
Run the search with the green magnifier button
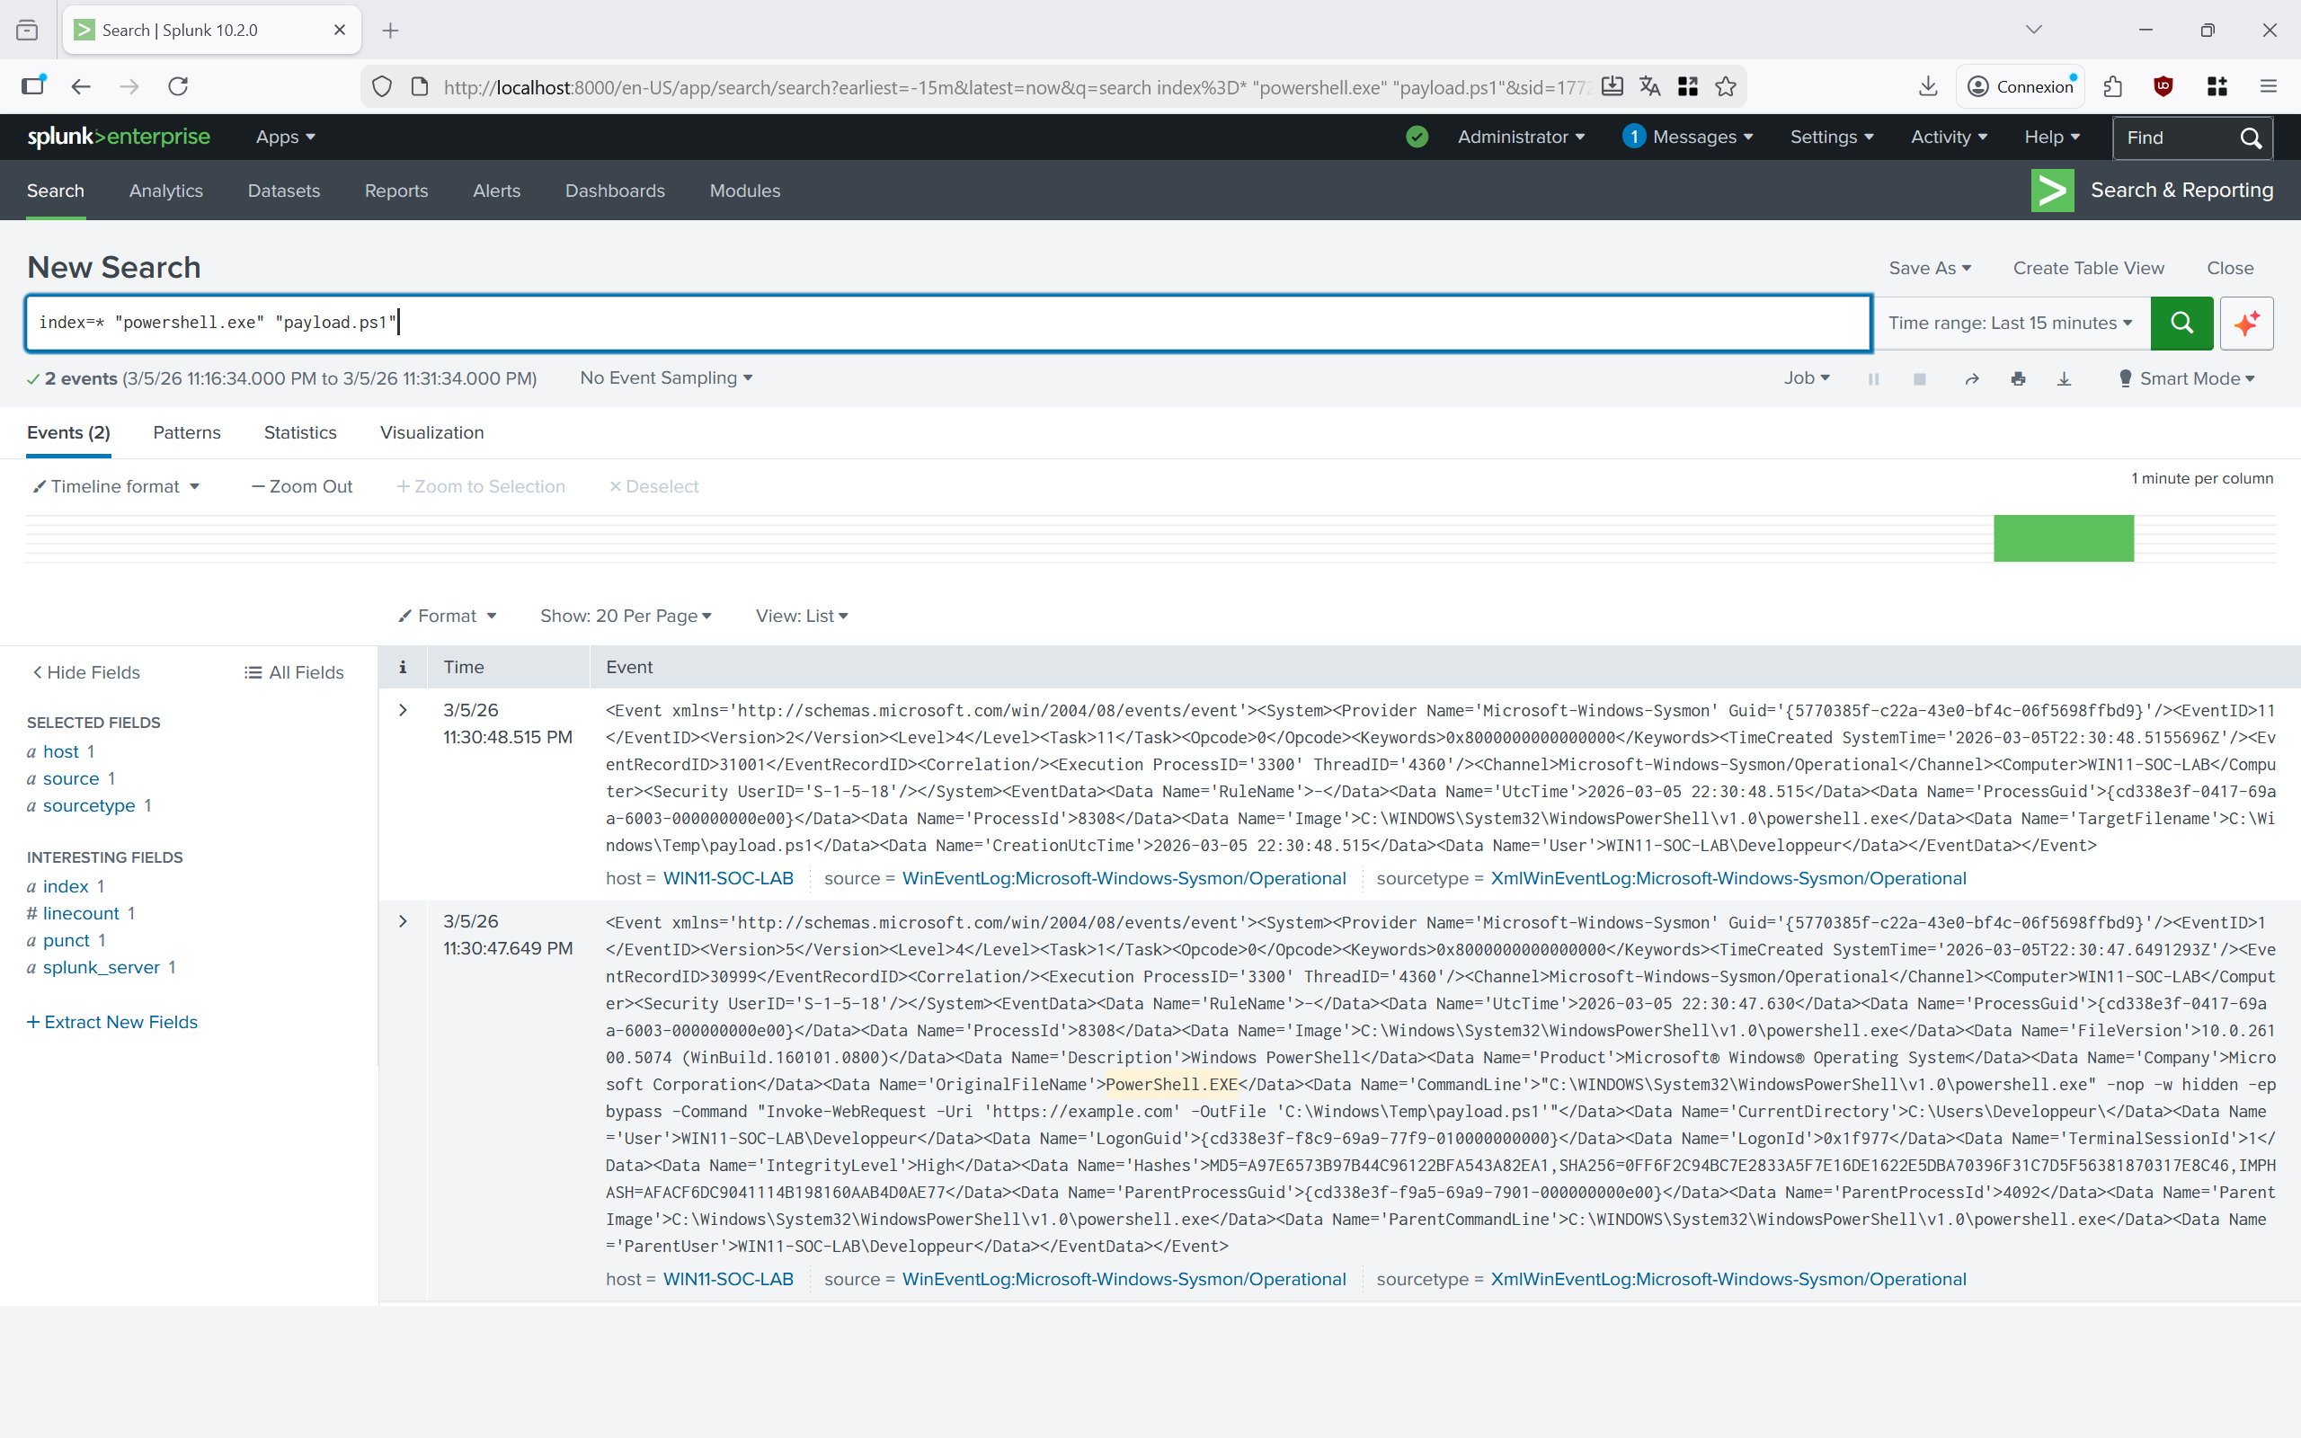coord(2181,324)
